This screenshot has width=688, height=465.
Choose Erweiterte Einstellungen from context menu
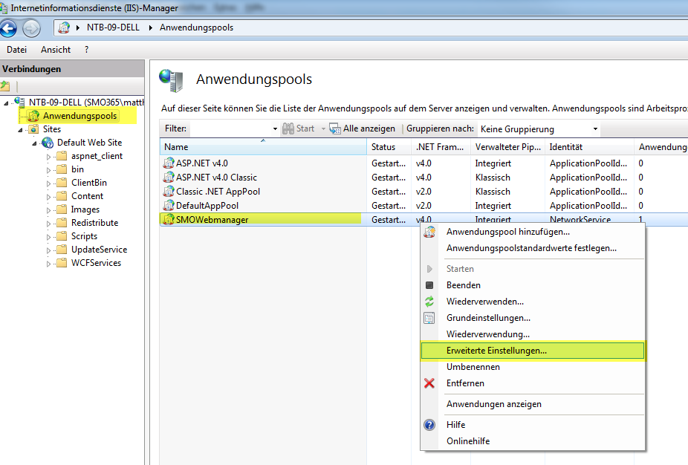496,351
